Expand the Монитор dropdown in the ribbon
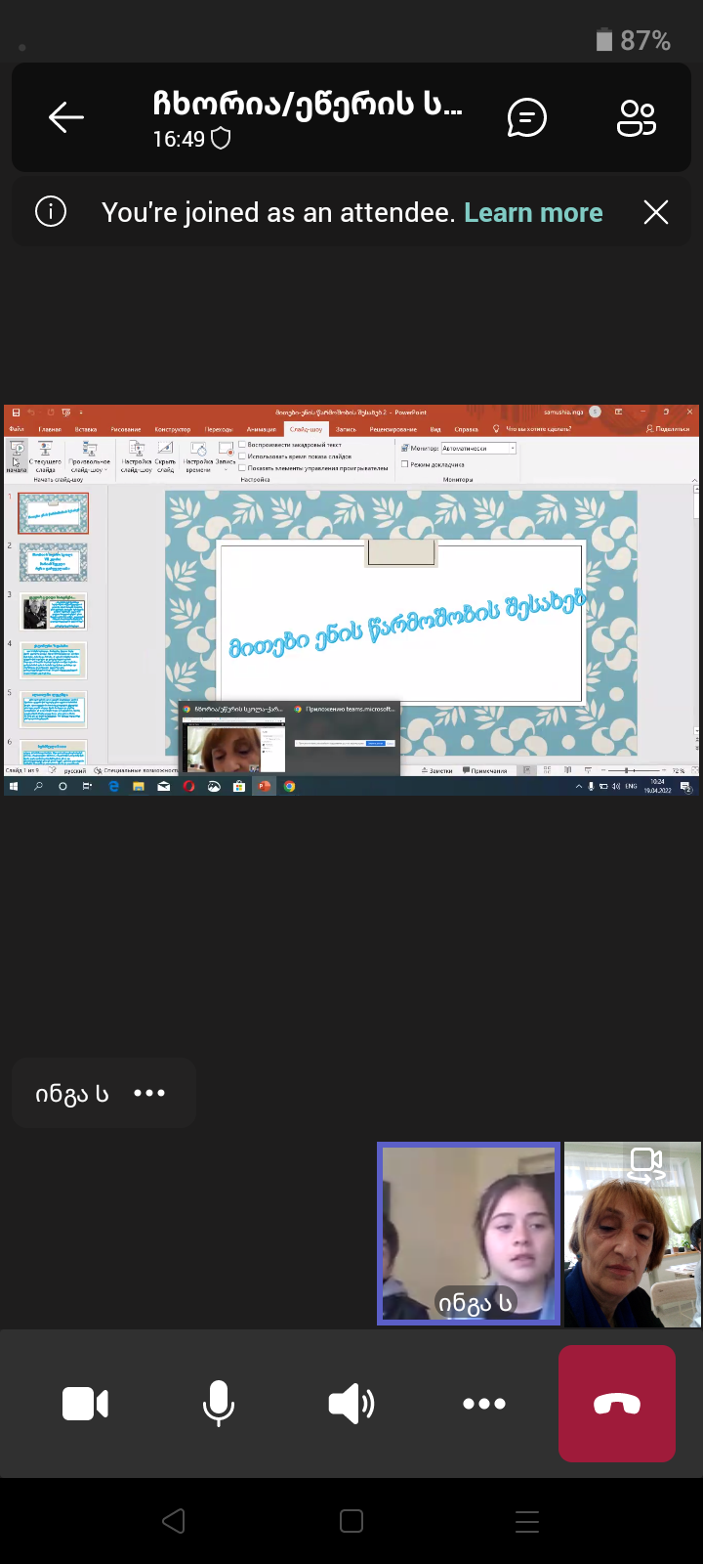The width and height of the screenshot is (703, 1564). 514,449
